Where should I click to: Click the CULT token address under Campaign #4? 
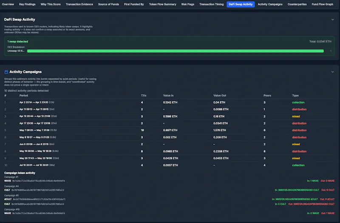click(x=38, y=190)
